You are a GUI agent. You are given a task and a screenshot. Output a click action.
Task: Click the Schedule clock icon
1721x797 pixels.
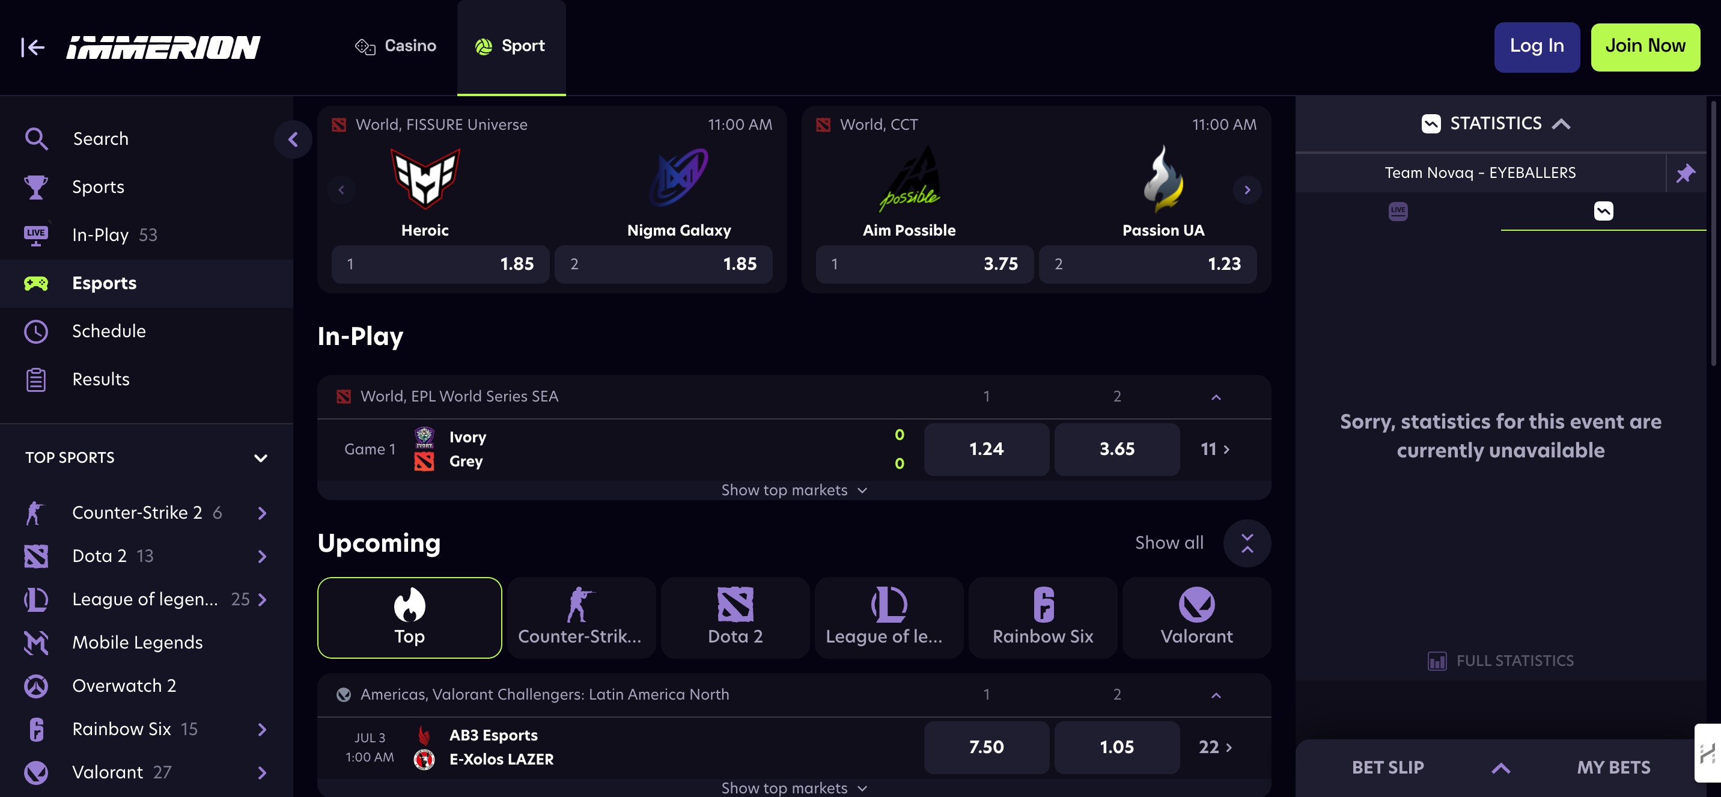pos(36,331)
